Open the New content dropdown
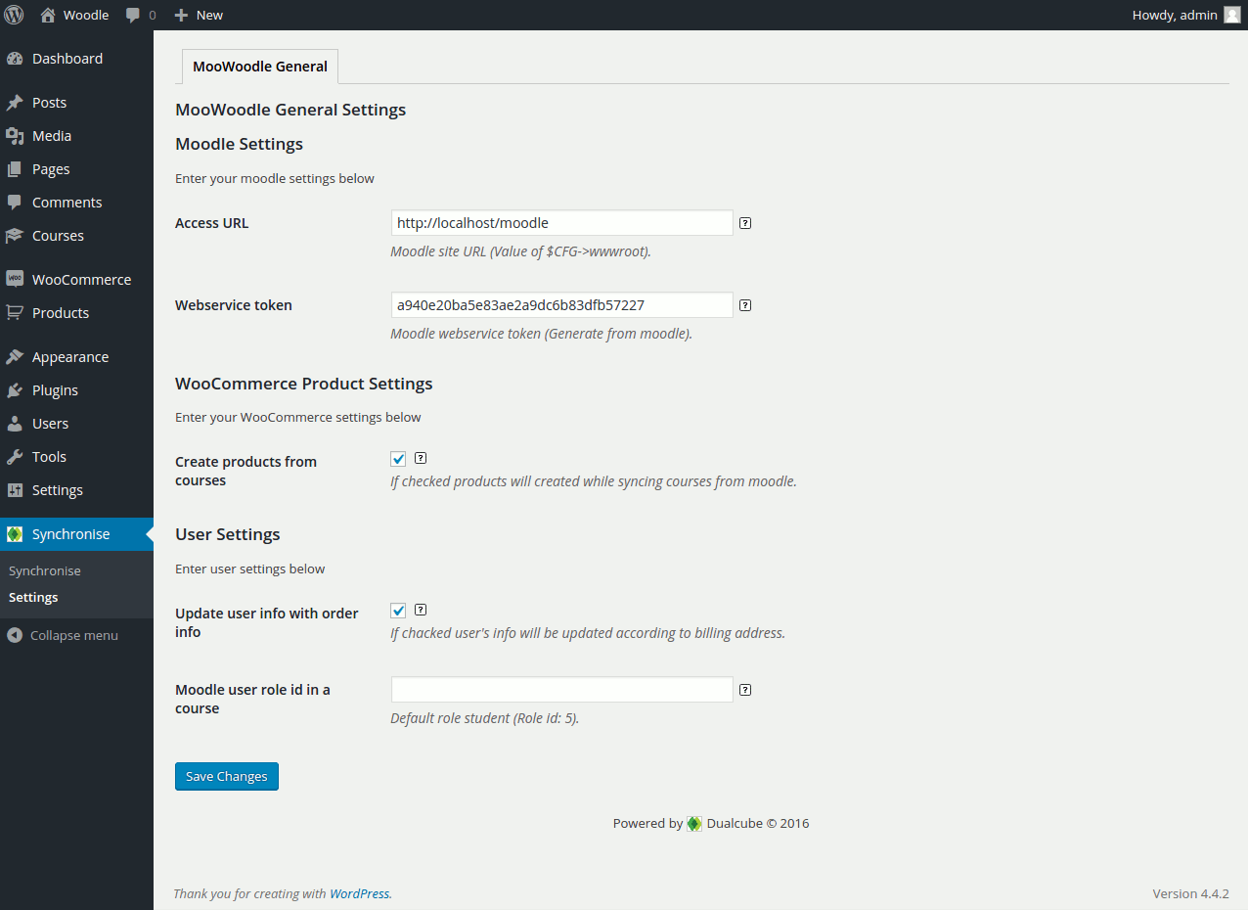 [x=199, y=15]
